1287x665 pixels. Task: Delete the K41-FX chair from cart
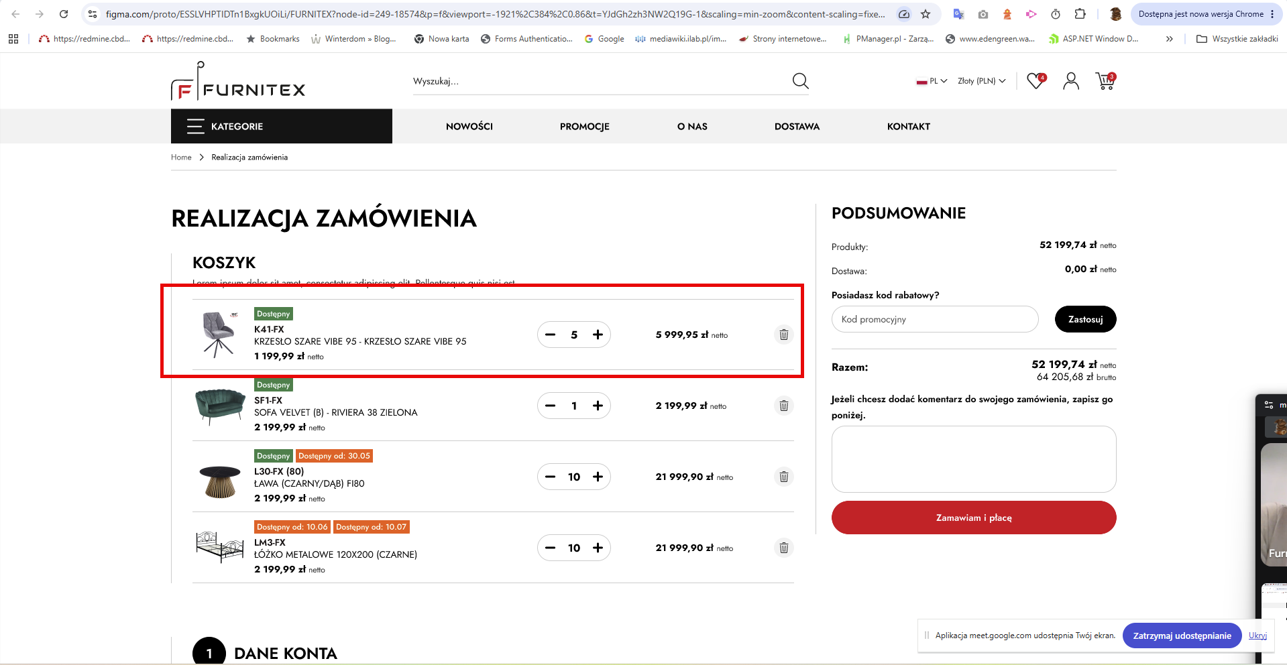point(783,335)
